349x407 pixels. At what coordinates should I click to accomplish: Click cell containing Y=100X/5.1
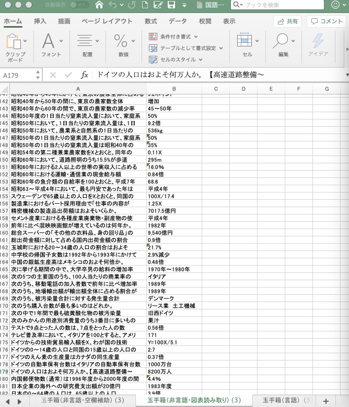174,342
